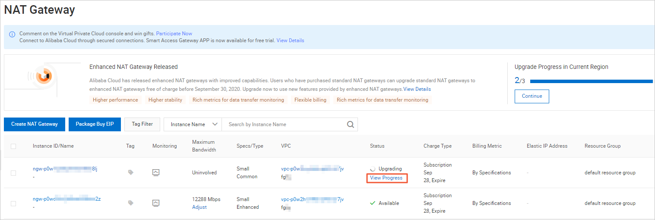
Task: Click the Higher stability tag
Action: 165,100
